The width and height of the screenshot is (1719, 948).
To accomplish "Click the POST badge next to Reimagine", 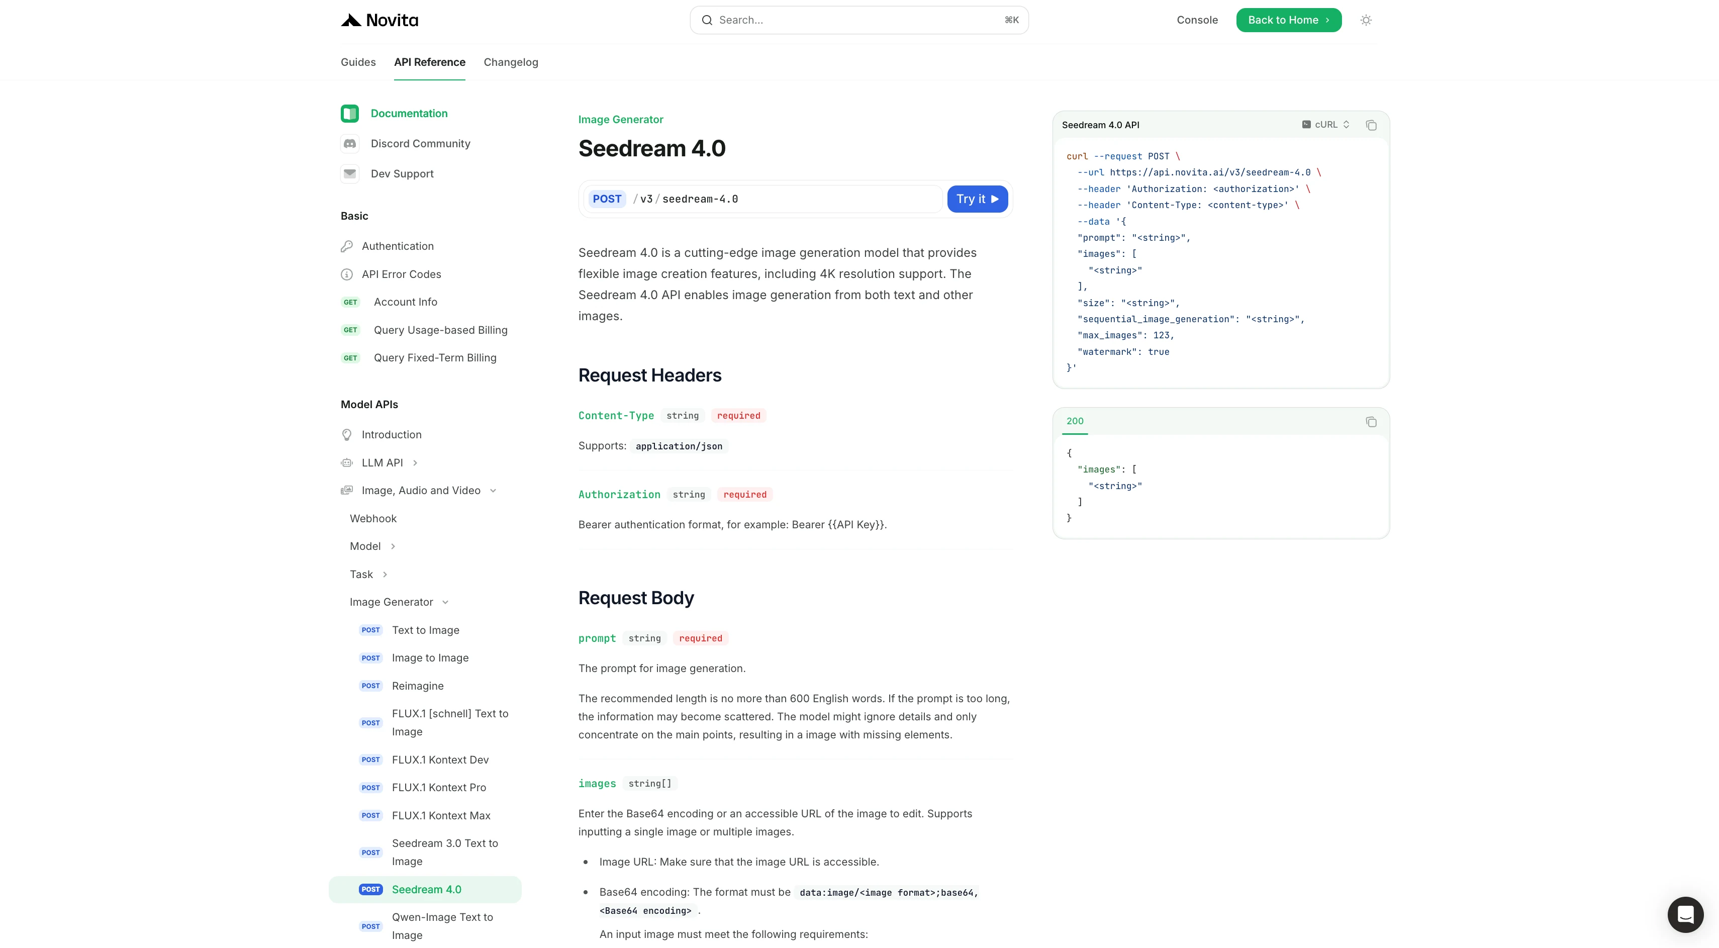I will pos(370,686).
